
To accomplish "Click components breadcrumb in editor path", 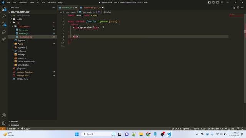I will tap(70, 12).
